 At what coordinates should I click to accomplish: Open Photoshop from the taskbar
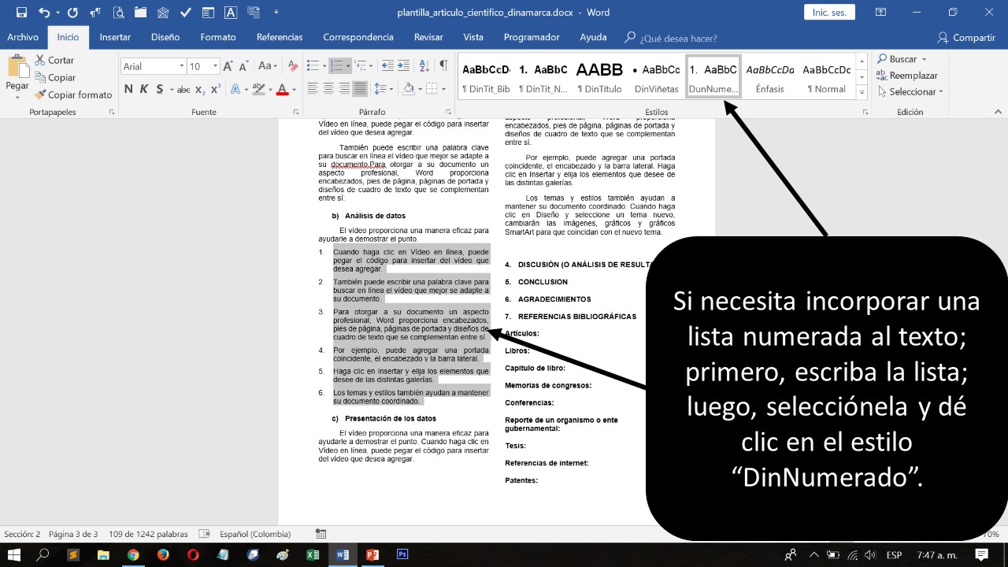[402, 554]
